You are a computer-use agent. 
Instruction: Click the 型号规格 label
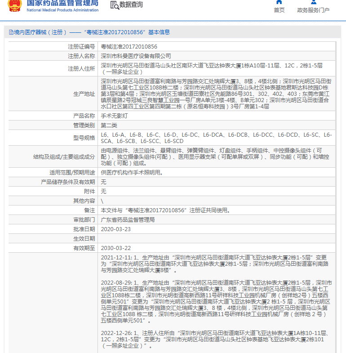tap(84, 138)
